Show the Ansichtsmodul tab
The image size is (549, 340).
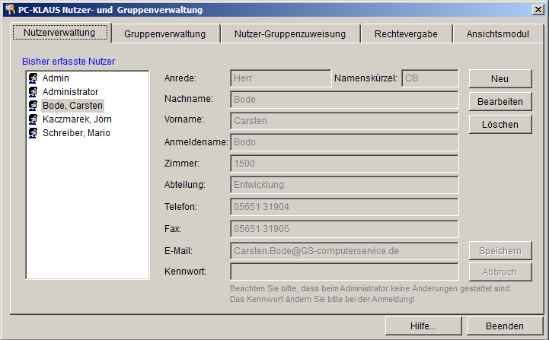497,34
